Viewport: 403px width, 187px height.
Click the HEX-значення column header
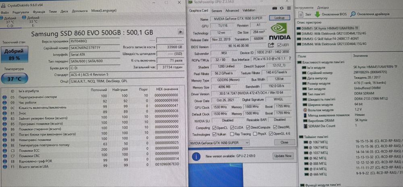coord(167,90)
